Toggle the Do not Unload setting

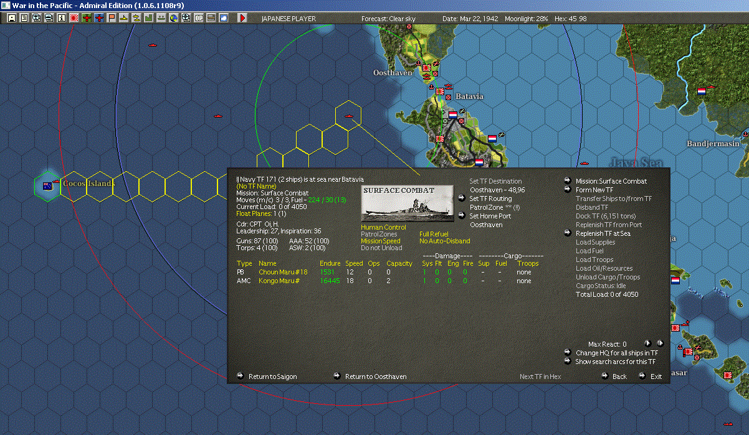coord(381,248)
